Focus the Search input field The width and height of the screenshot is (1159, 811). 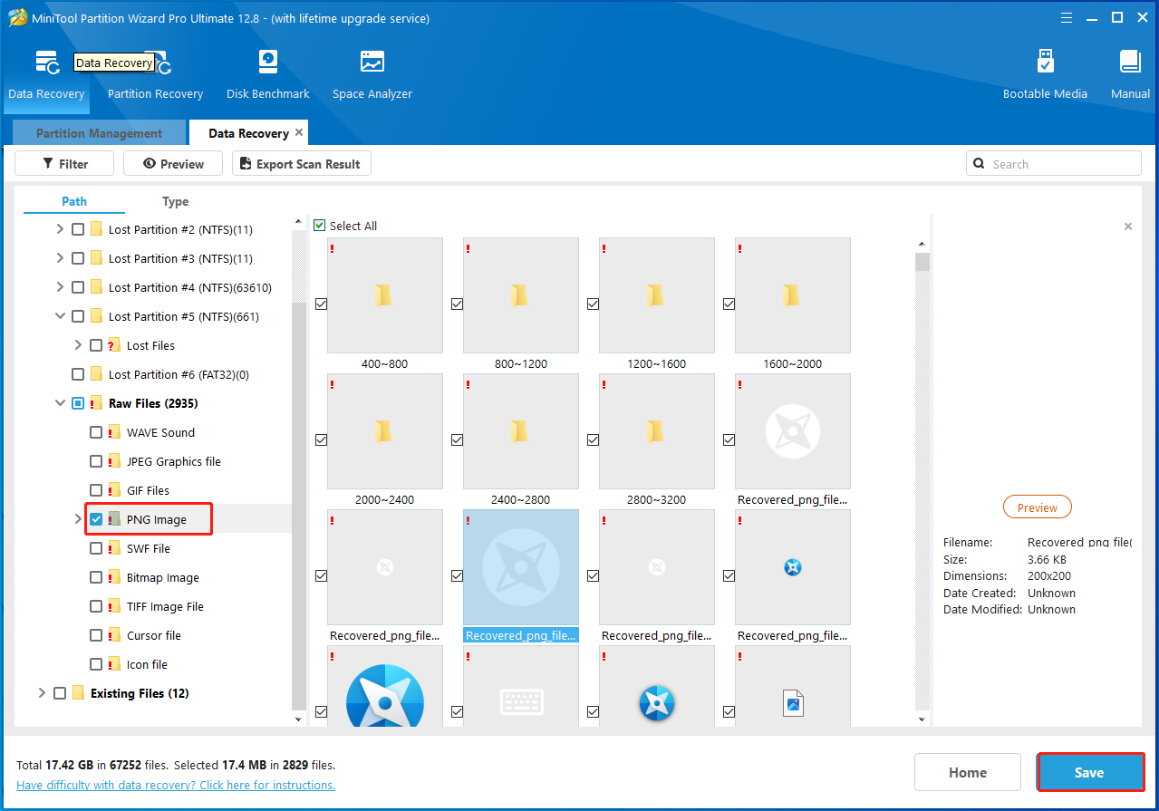[x=1054, y=164]
